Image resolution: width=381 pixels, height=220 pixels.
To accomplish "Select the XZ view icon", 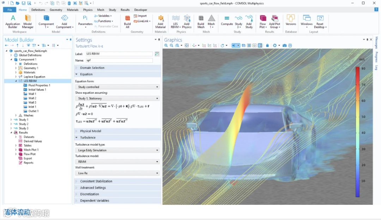I will tap(215, 46).
